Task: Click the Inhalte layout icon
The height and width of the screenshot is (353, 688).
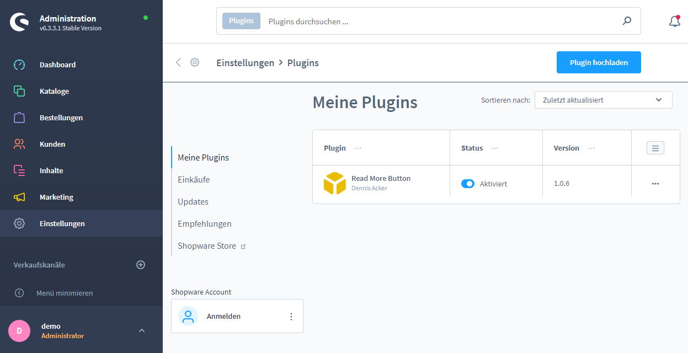Action: [x=19, y=170]
